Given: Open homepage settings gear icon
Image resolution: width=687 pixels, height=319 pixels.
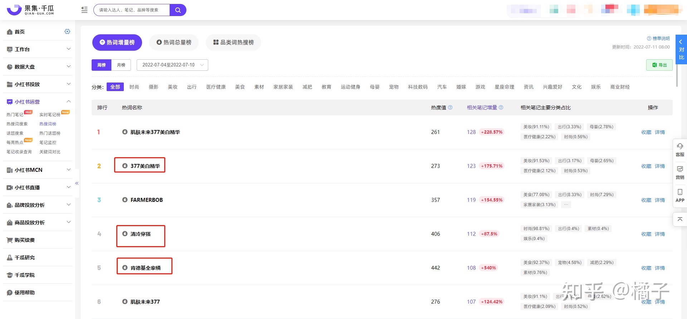Looking at the screenshot, I should pos(67,31).
